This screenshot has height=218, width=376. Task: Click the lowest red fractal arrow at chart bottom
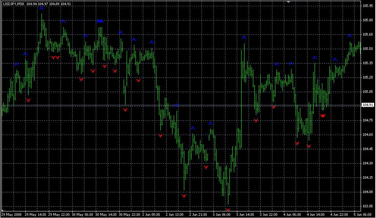(x=228, y=210)
